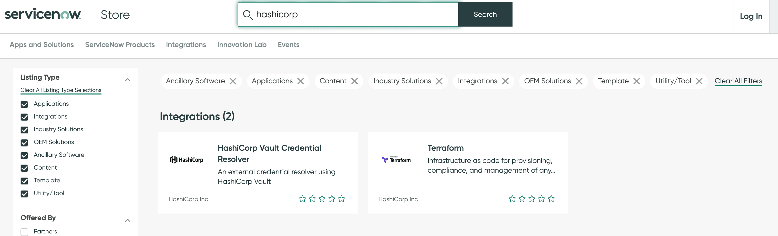The width and height of the screenshot is (778, 236).
Task: Click the Search button
Action: (x=485, y=14)
